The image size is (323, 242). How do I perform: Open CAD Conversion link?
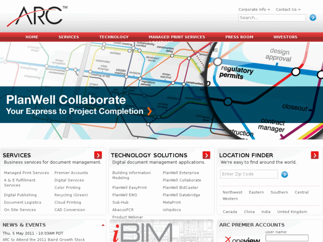pyautogui.click(x=70, y=210)
